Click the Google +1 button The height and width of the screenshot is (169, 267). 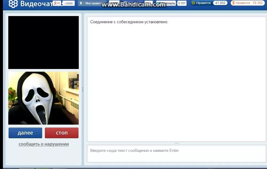click(57, 3)
